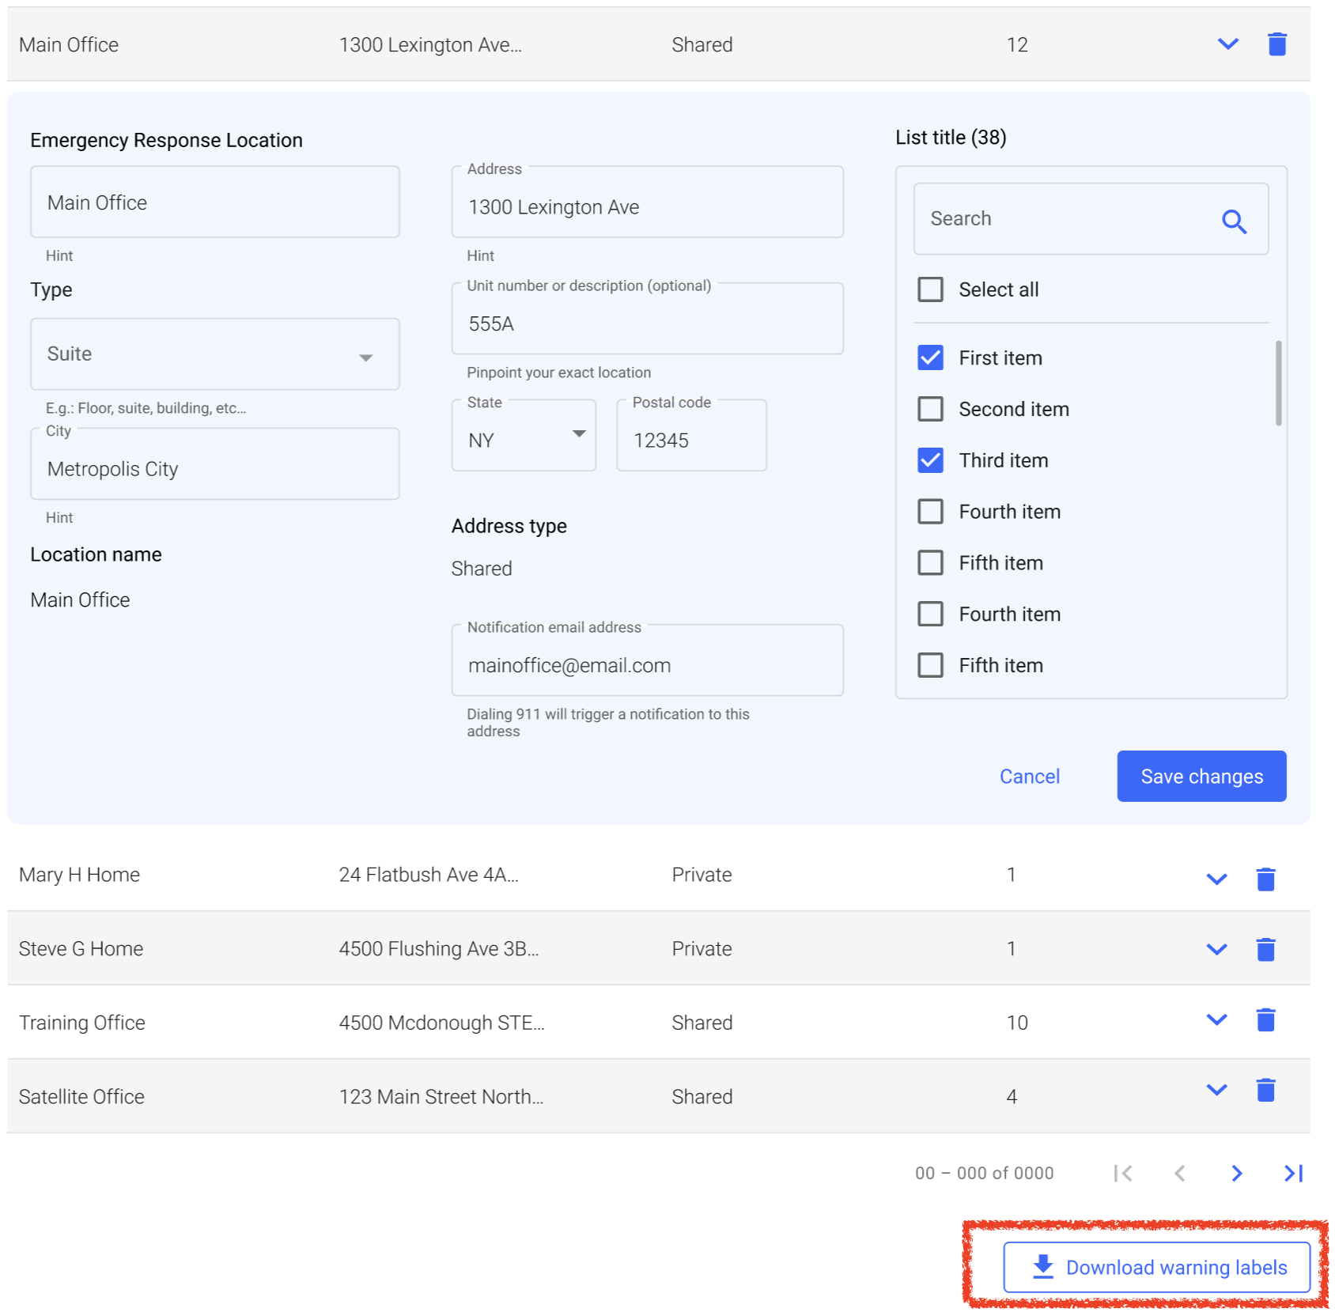Image resolution: width=1335 pixels, height=1316 pixels.
Task: Delete the Mary H Home location
Action: pyautogui.click(x=1265, y=877)
